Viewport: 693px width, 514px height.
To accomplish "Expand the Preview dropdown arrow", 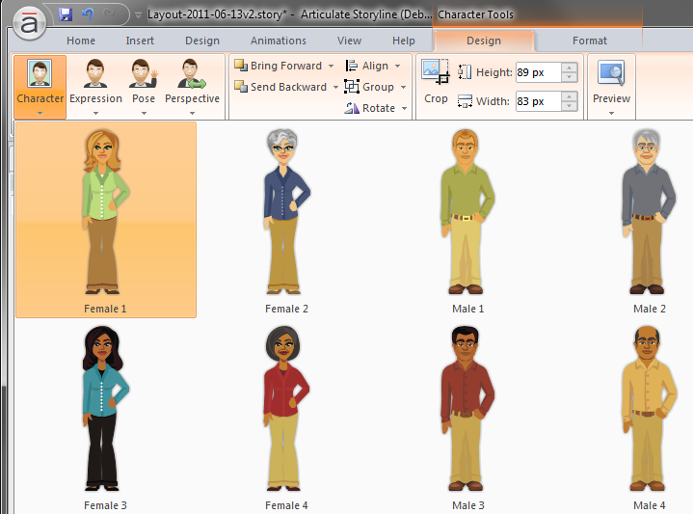I will coord(611,113).
